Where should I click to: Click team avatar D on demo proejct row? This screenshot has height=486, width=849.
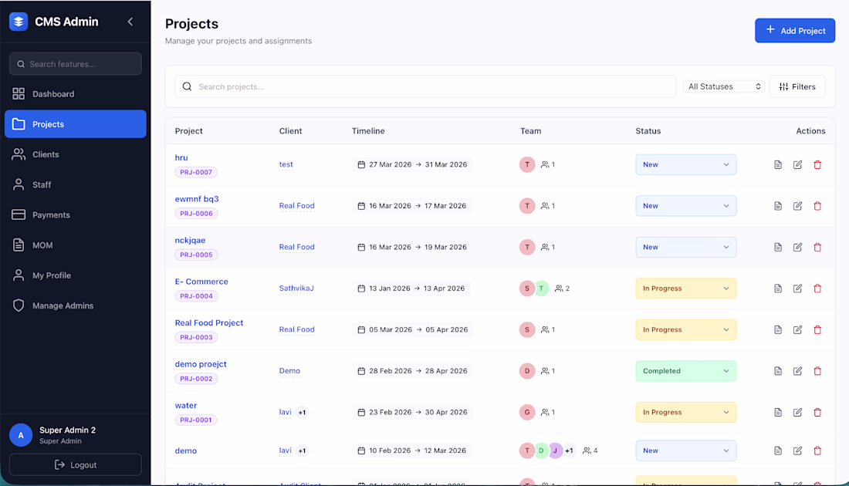(x=527, y=371)
